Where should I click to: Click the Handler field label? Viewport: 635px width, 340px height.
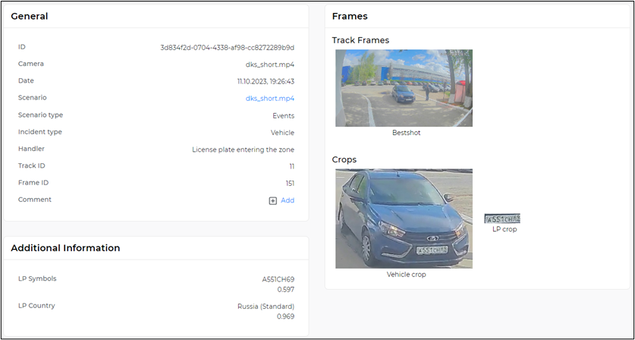(x=31, y=149)
